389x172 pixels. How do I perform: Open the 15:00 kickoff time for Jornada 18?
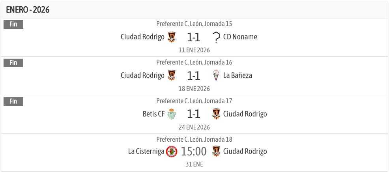[194, 152]
